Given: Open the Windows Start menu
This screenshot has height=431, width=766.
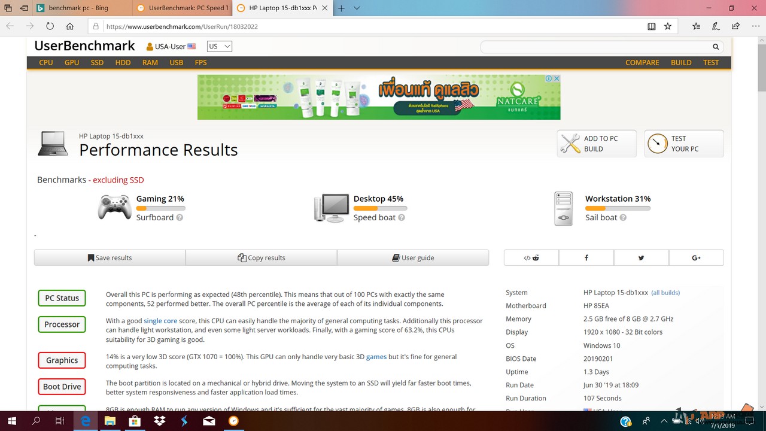Looking at the screenshot, I should (x=11, y=421).
